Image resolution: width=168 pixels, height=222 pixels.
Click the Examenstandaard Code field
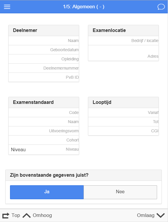(44, 112)
